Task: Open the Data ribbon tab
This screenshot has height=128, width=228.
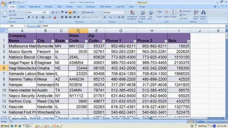Action: (x=59, y=7)
